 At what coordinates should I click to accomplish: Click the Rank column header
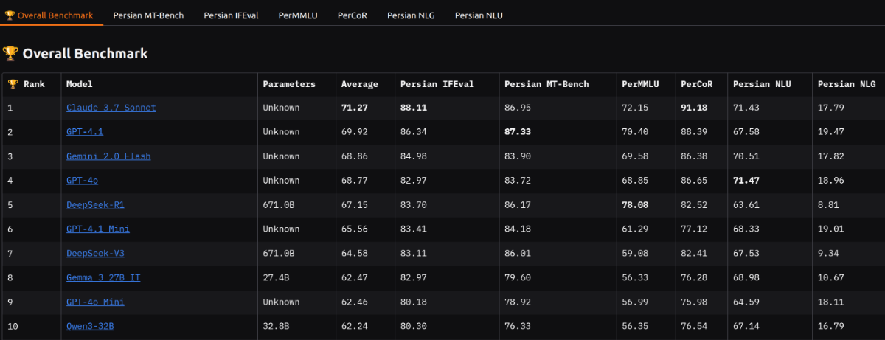[34, 84]
